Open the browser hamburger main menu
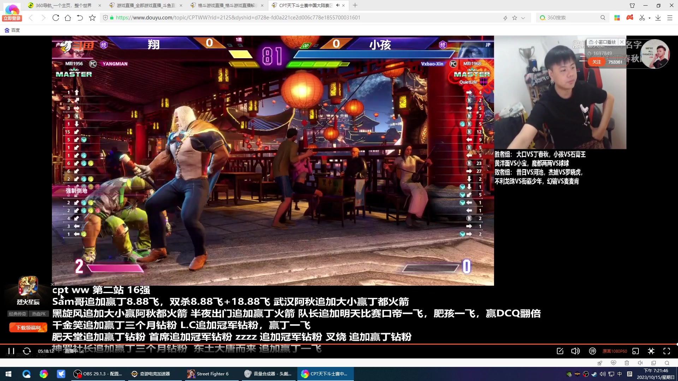This screenshot has width=678, height=381. tap(670, 18)
